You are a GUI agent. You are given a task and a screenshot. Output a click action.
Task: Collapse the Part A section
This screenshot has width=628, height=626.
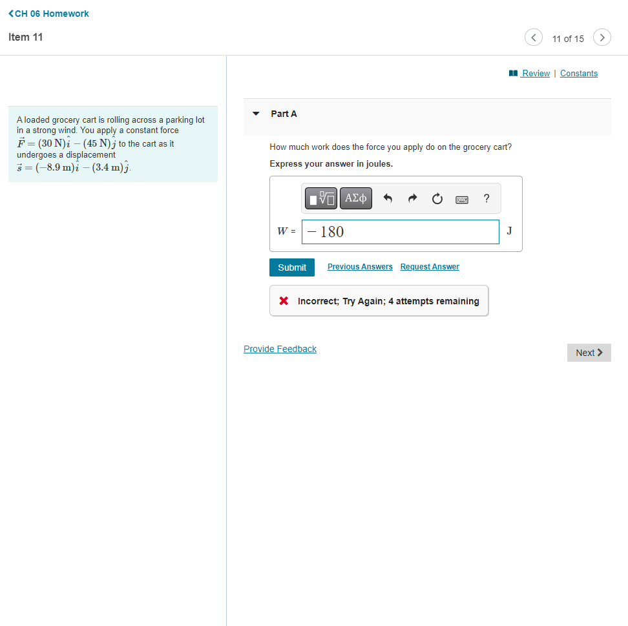pyautogui.click(x=256, y=113)
